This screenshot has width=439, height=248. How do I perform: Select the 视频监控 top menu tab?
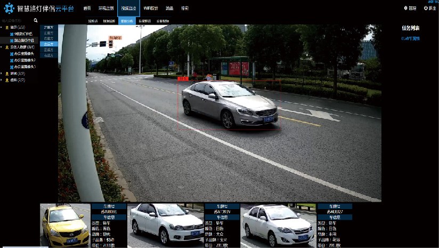click(128, 9)
